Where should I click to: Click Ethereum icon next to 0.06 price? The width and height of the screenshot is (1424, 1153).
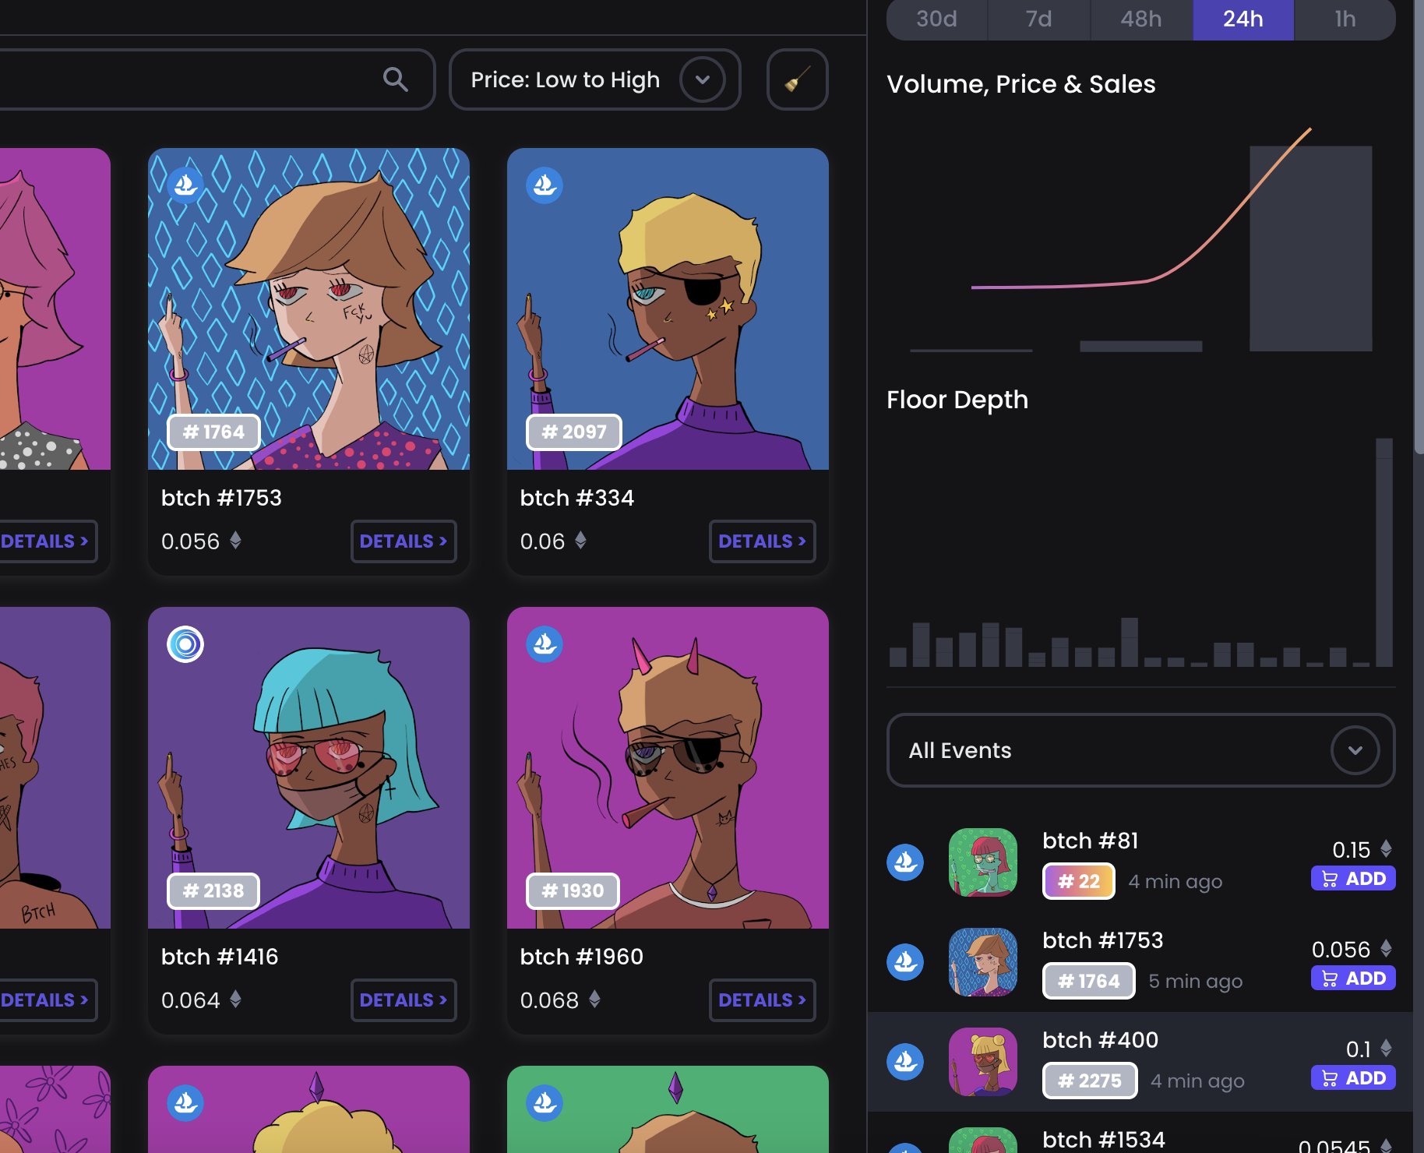click(580, 541)
